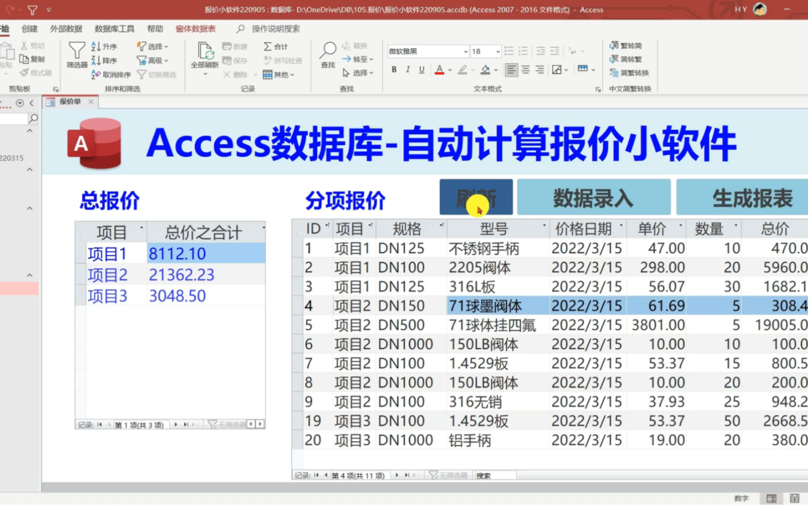Open the 高级 advanced filter dropdown
This screenshot has height=505, width=808.
coord(152,60)
